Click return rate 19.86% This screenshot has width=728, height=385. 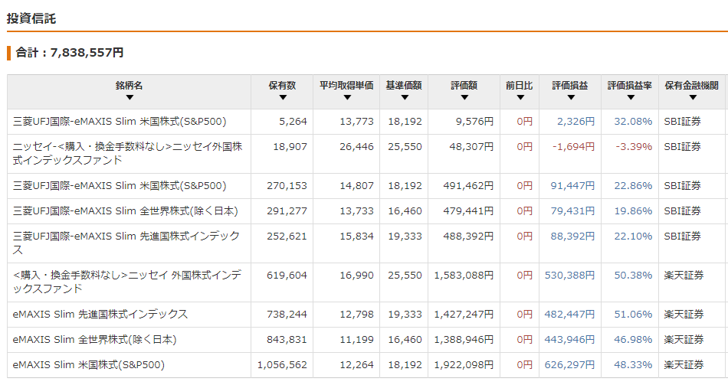point(633,211)
